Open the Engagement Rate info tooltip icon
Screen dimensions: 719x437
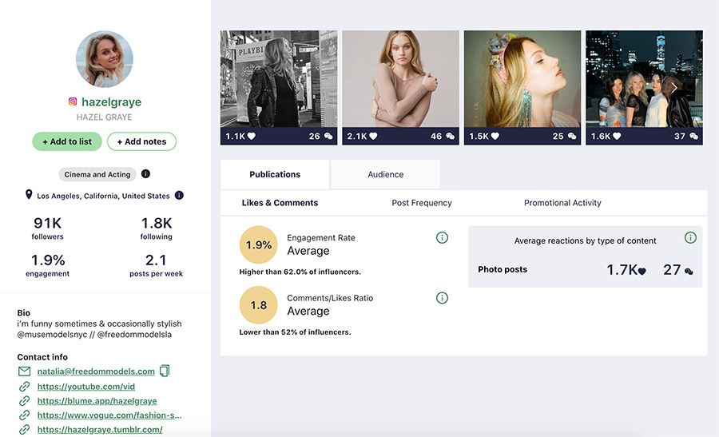[442, 238]
